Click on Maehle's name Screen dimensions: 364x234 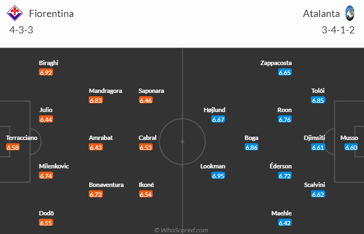(x=281, y=213)
